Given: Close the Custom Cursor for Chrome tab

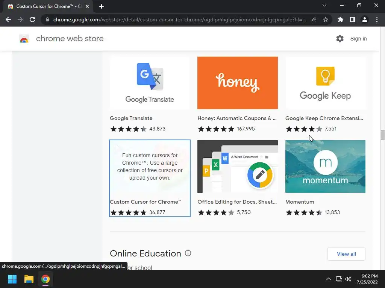Looking at the screenshot, I should click(87, 6).
